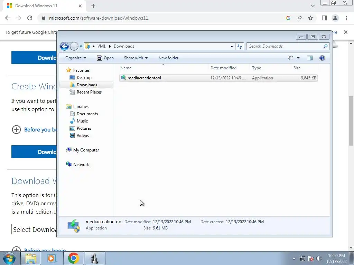Open the Windows Start menu
The image size is (354, 265).
(x=9, y=258)
